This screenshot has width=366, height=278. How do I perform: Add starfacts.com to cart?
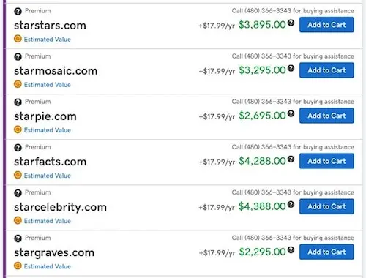[x=326, y=161]
